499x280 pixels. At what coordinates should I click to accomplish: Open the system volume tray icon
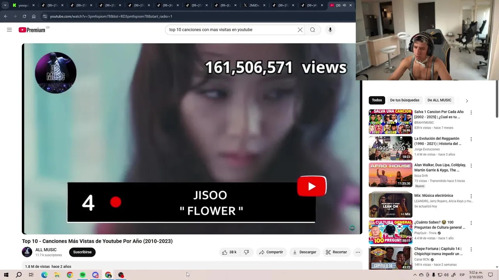pyautogui.click(x=446, y=275)
